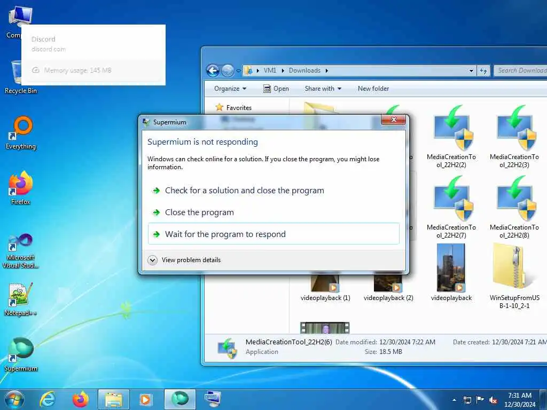Expand View problem details
The width and height of the screenshot is (547, 410).
coord(184,260)
